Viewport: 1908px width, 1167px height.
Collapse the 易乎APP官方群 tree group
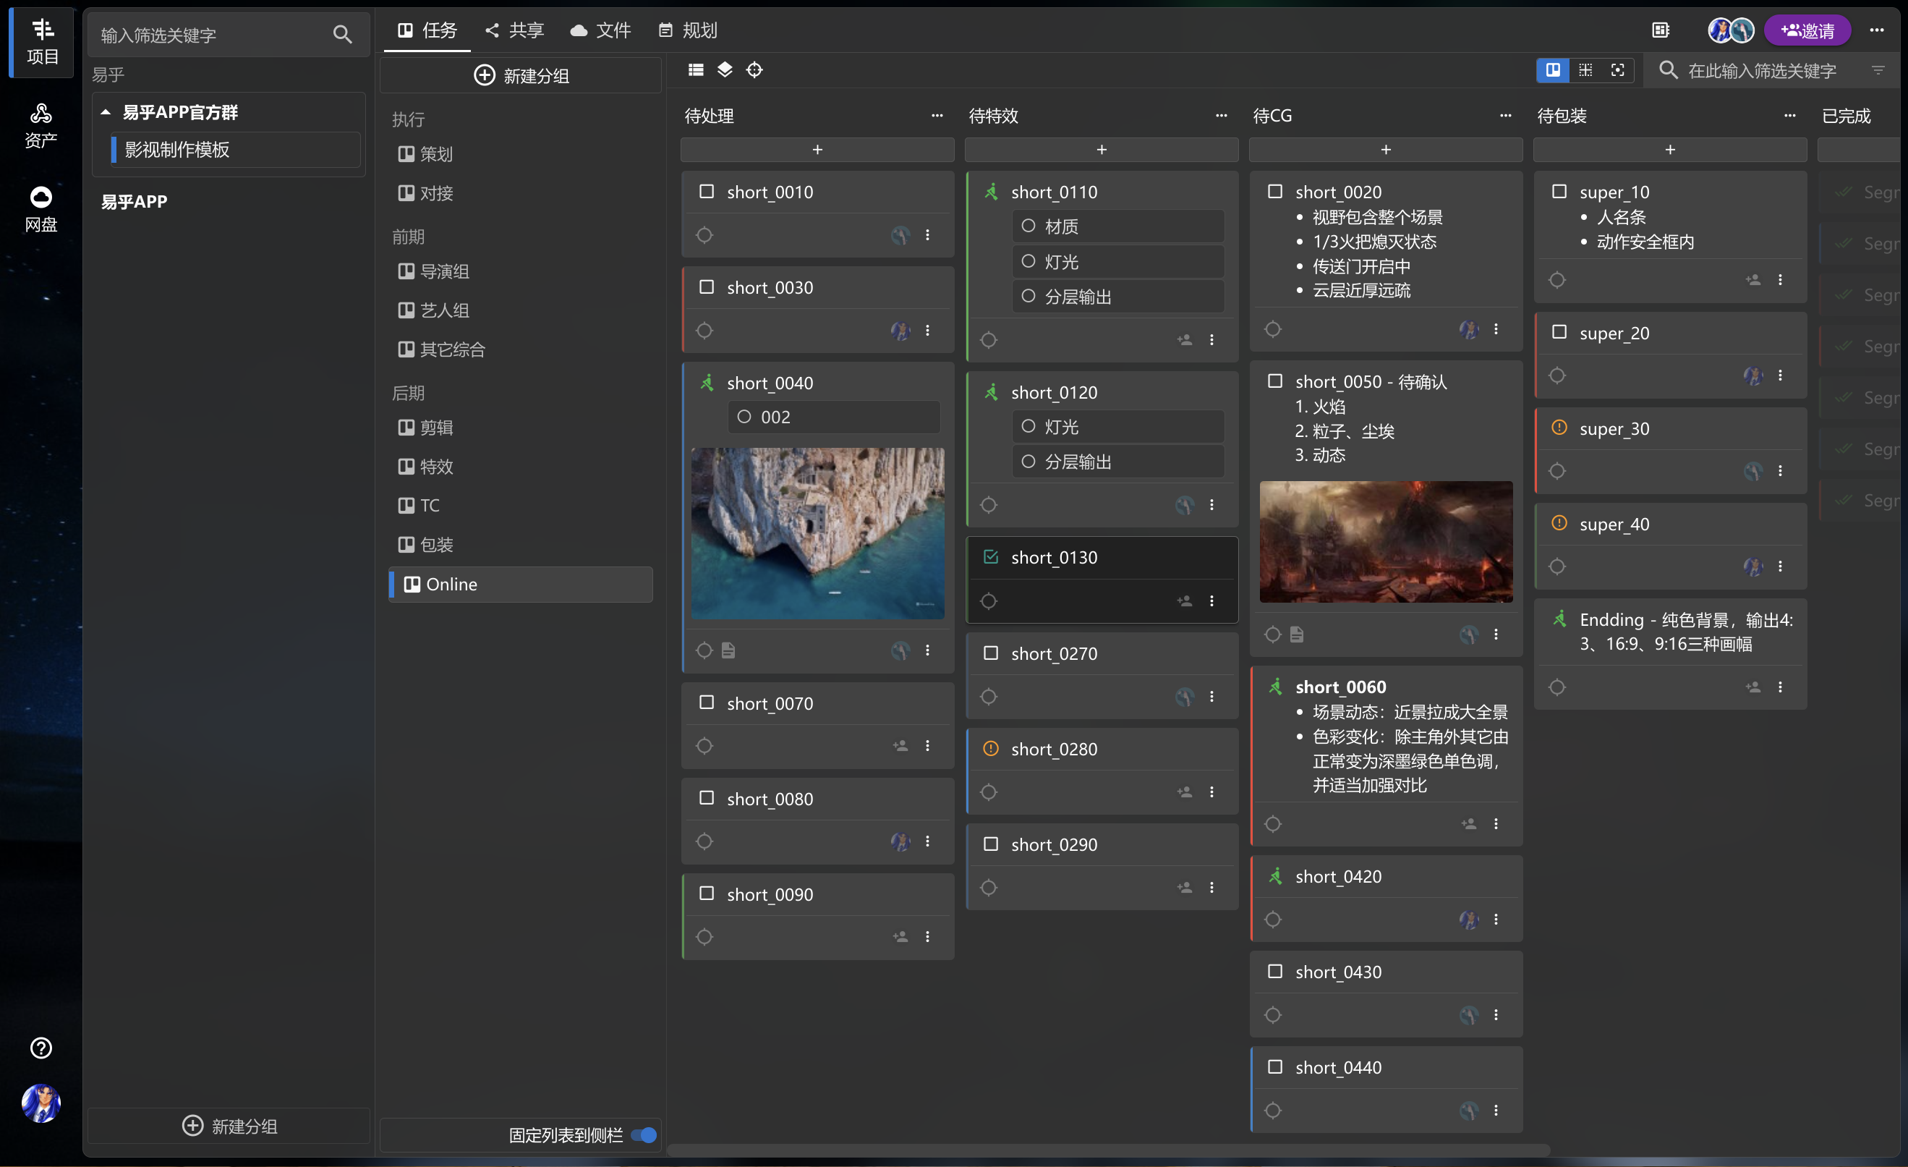(x=106, y=112)
